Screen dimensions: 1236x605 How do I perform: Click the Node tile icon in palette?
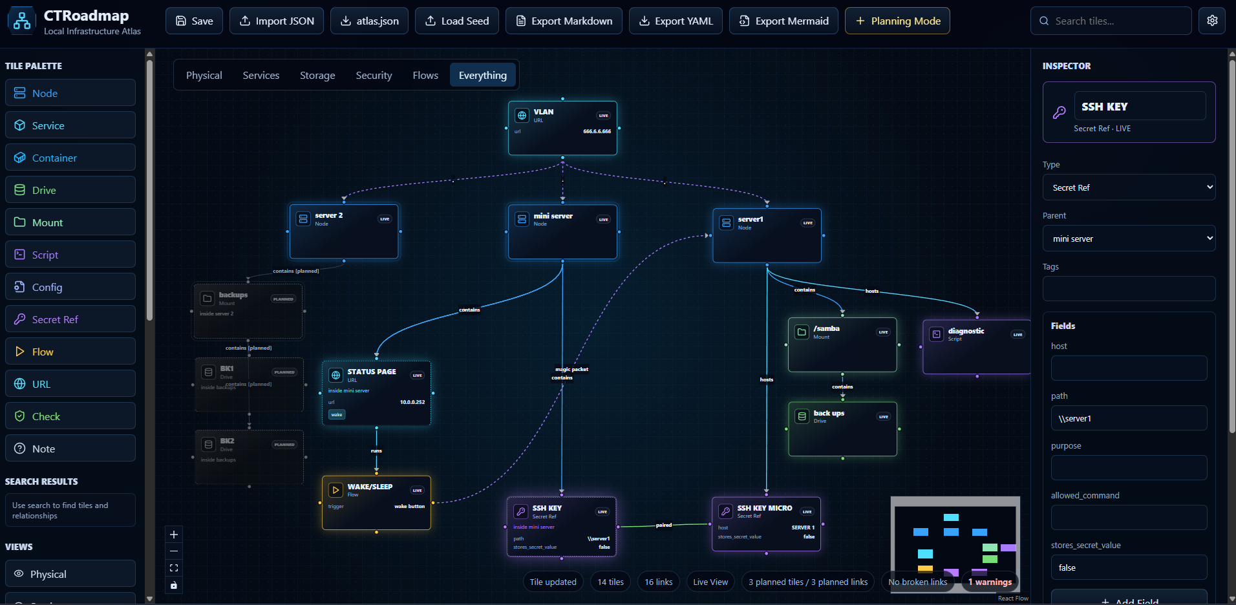[x=20, y=93]
